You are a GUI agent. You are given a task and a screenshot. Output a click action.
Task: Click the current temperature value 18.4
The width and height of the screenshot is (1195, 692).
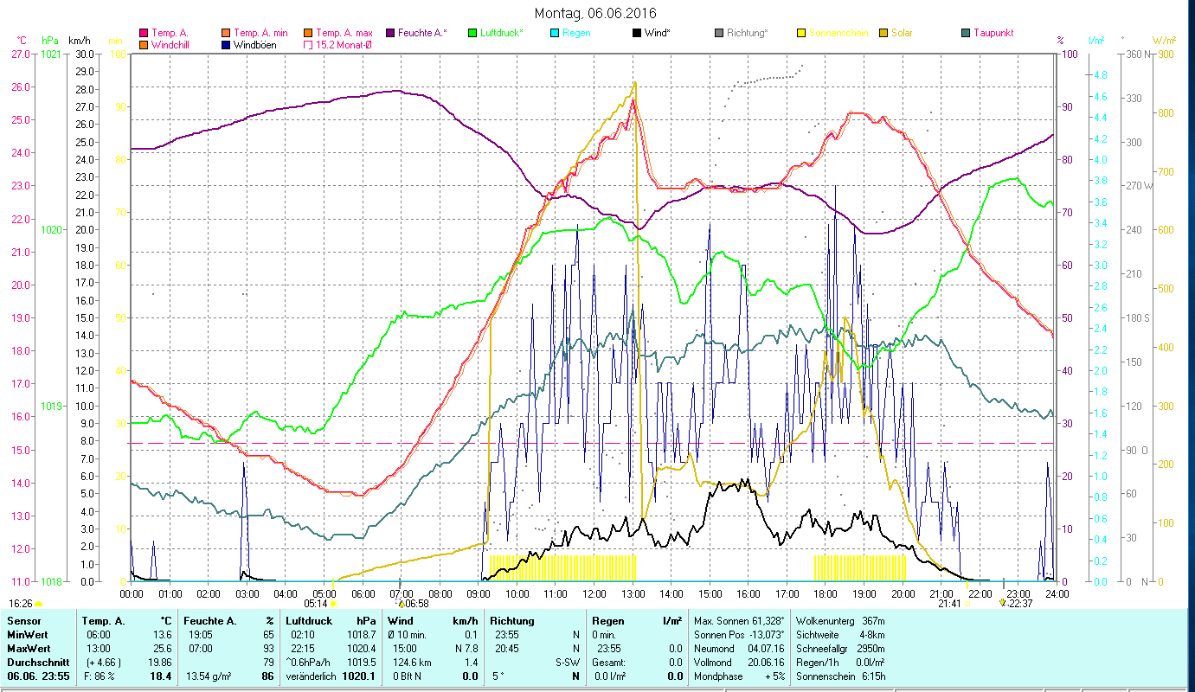(161, 676)
